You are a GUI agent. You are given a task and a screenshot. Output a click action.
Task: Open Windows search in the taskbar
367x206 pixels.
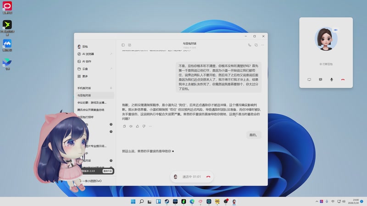pyautogui.click(x=141, y=201)
